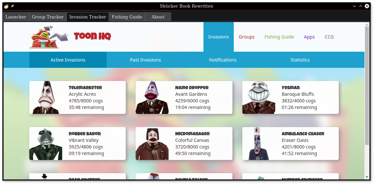Viewport: 375px width, 185px height.
Task: Click the 35:48 remaining timer
Action: click(x=86, y=108)
